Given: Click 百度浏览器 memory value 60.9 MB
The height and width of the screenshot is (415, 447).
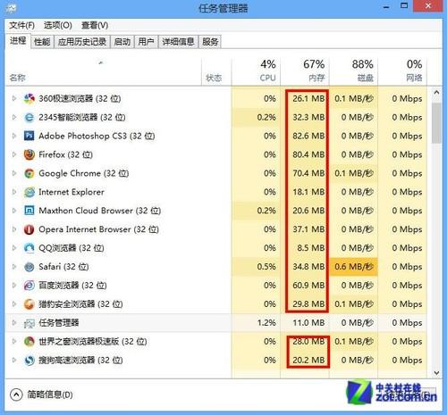Looking at the screenshot, I should tap(308, 286).
